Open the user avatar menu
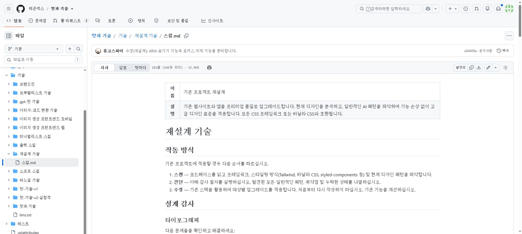 [x=509, y=9]
